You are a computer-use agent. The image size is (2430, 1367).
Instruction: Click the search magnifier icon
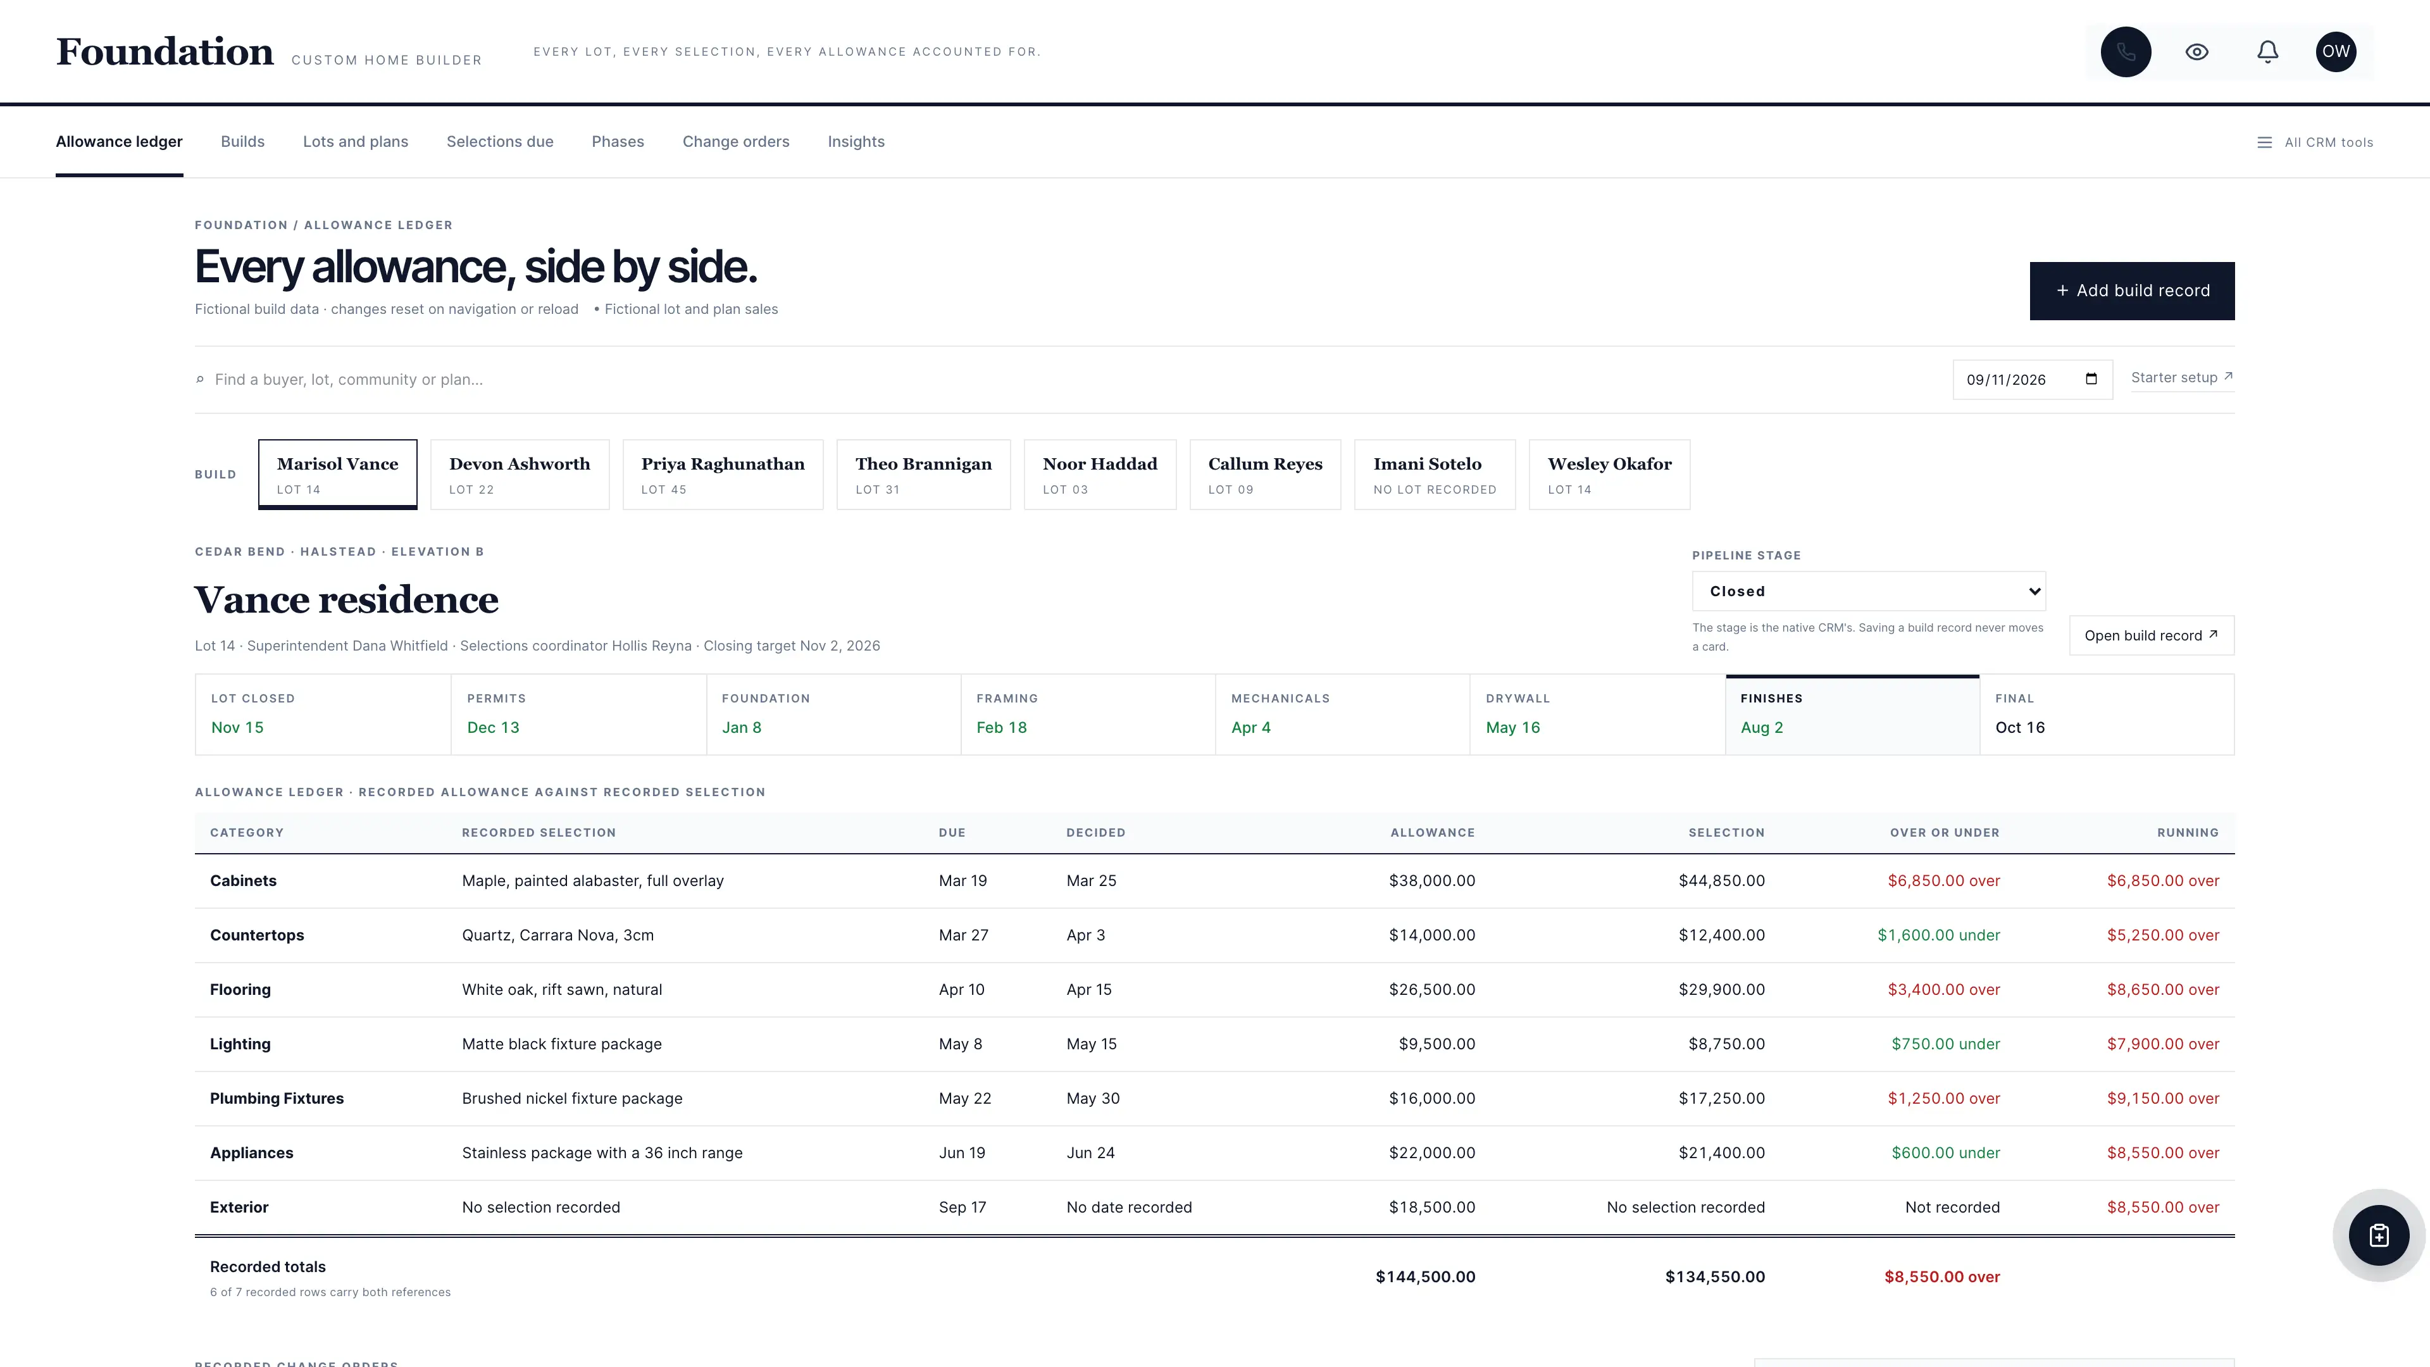point(200,379)
